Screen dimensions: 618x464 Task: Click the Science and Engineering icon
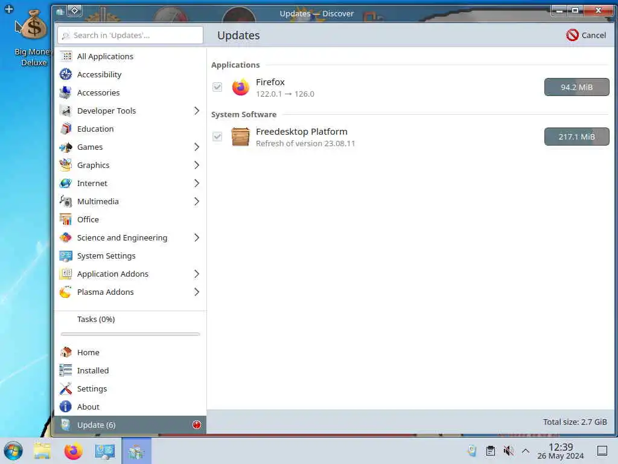tap(66, 237)
